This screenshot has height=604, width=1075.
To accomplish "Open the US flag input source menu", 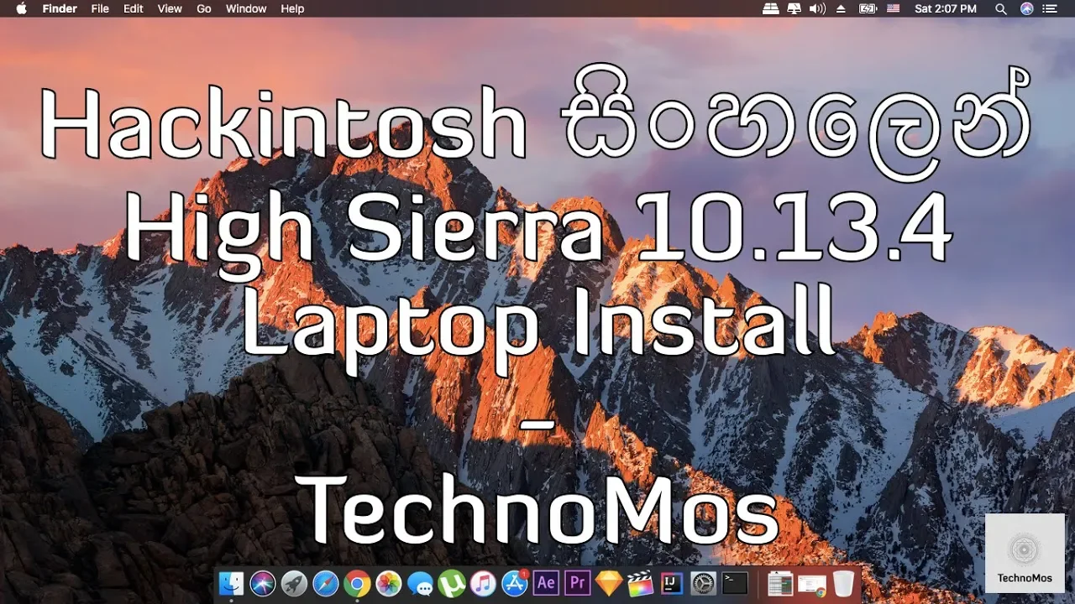I will click(x=893, y=8).
